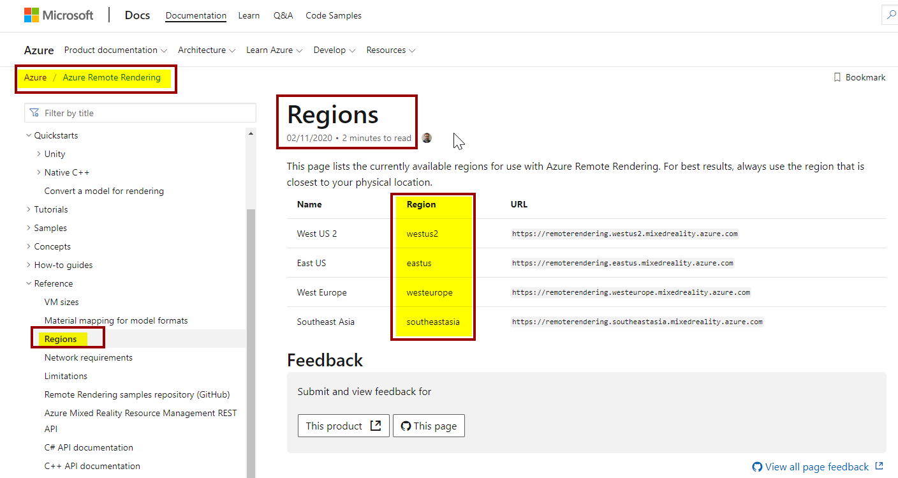Image resolution: width=898 pixels, height=478 pixels.
Task: Click the West US 2 name cell
Action: (x=317, y=234)
